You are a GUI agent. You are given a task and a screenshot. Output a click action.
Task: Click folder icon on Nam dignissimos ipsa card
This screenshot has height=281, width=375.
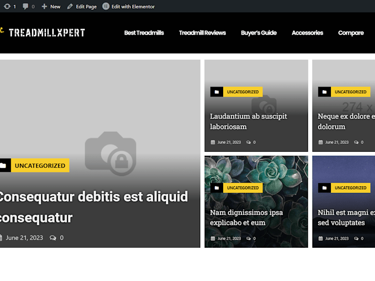click(x=217, y=188)
